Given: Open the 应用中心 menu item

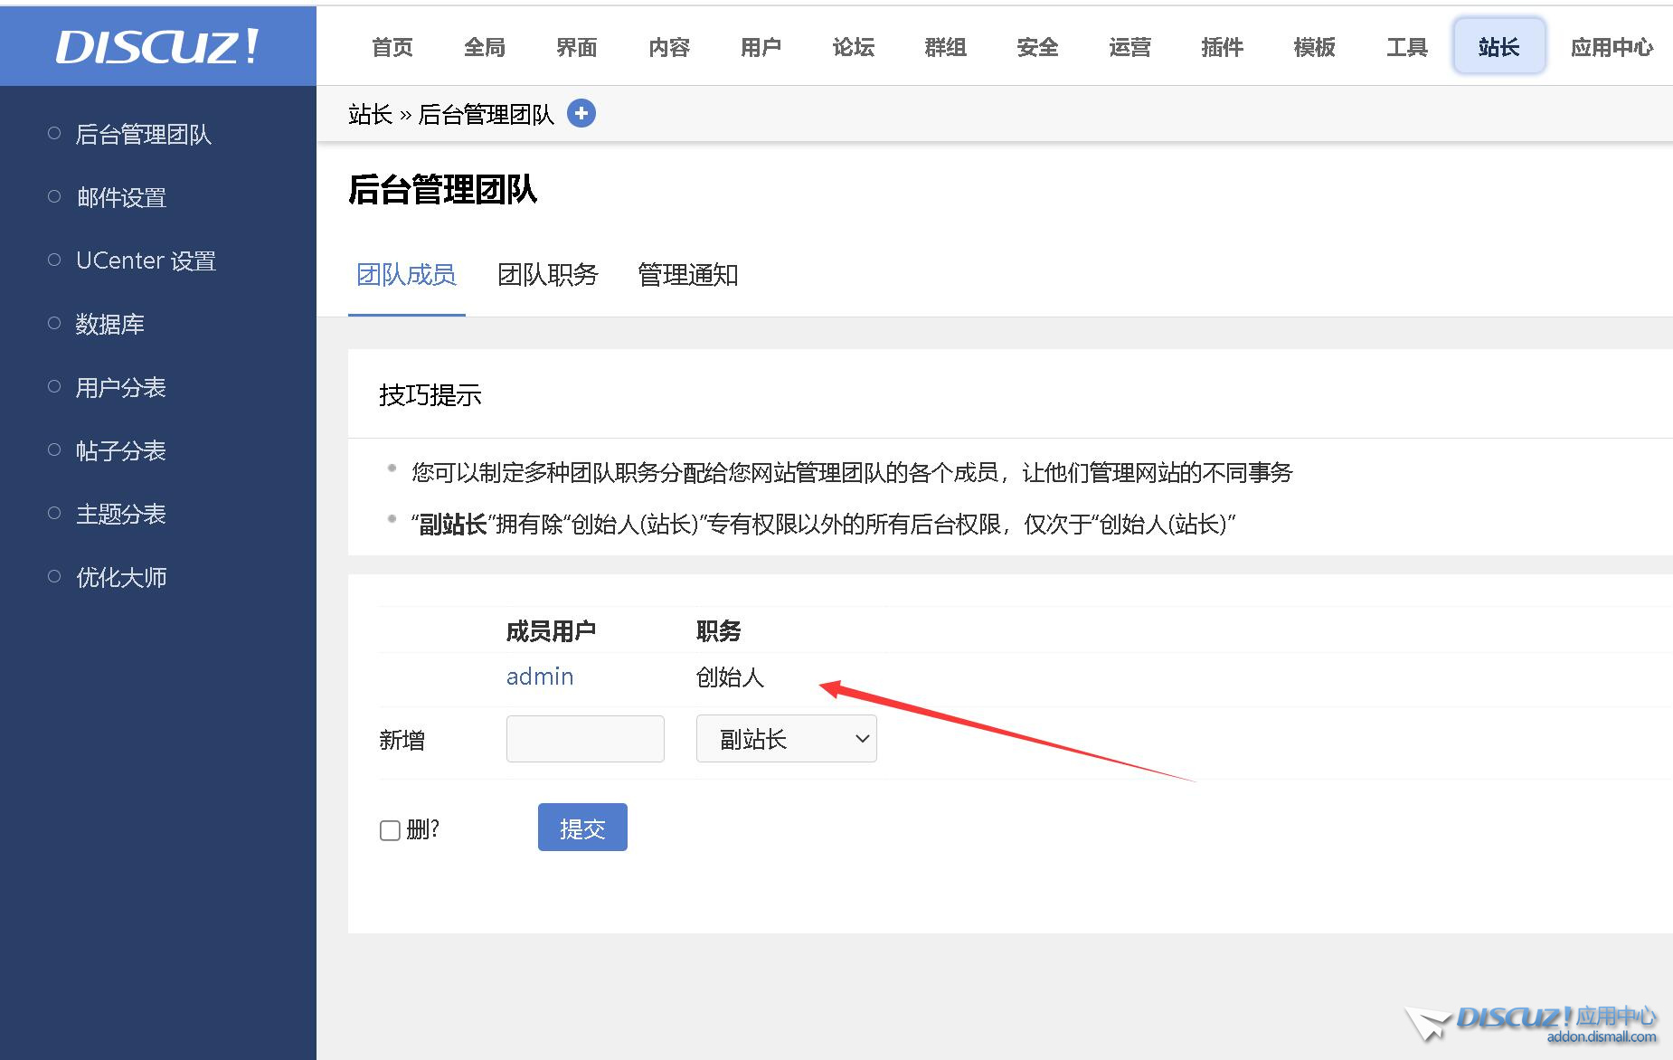Looking at the screenshot, I should tap(1611, 46).
